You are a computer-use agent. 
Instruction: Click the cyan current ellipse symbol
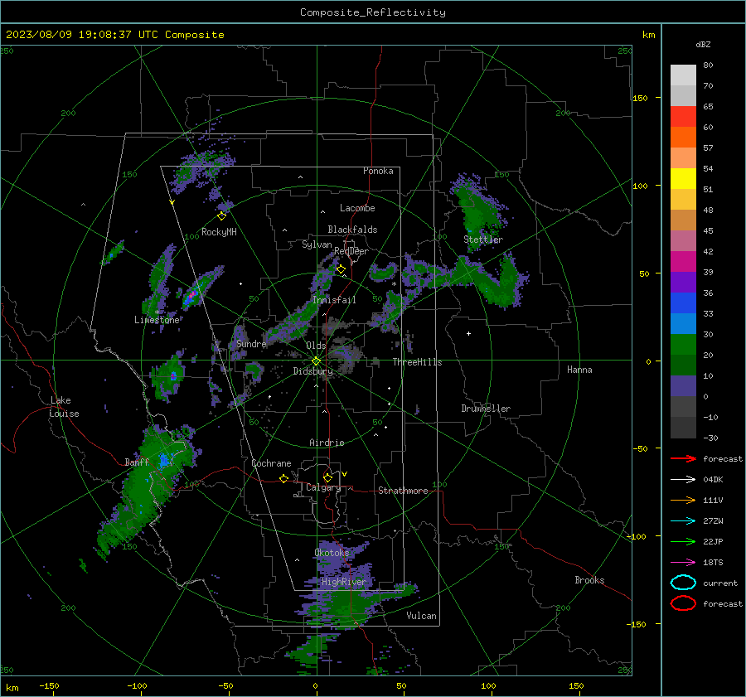[683, 583]
